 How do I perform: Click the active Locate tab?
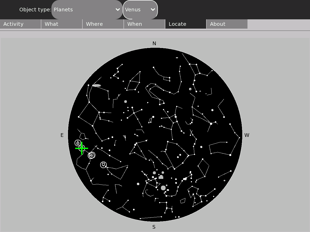(186, 24)
